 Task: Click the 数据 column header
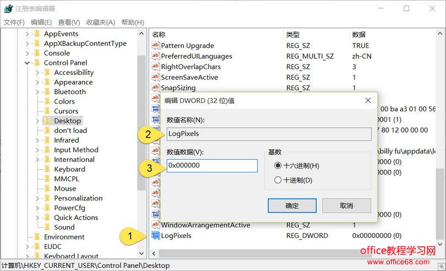point(392,35)
